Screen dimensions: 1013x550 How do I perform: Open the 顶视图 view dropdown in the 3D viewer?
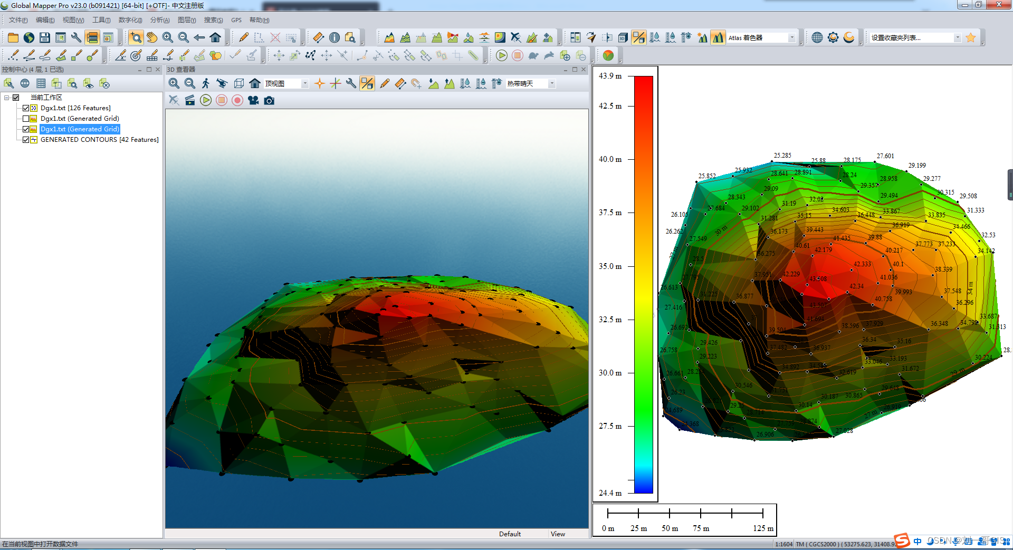pyautogui.click(x=304, y=83)
